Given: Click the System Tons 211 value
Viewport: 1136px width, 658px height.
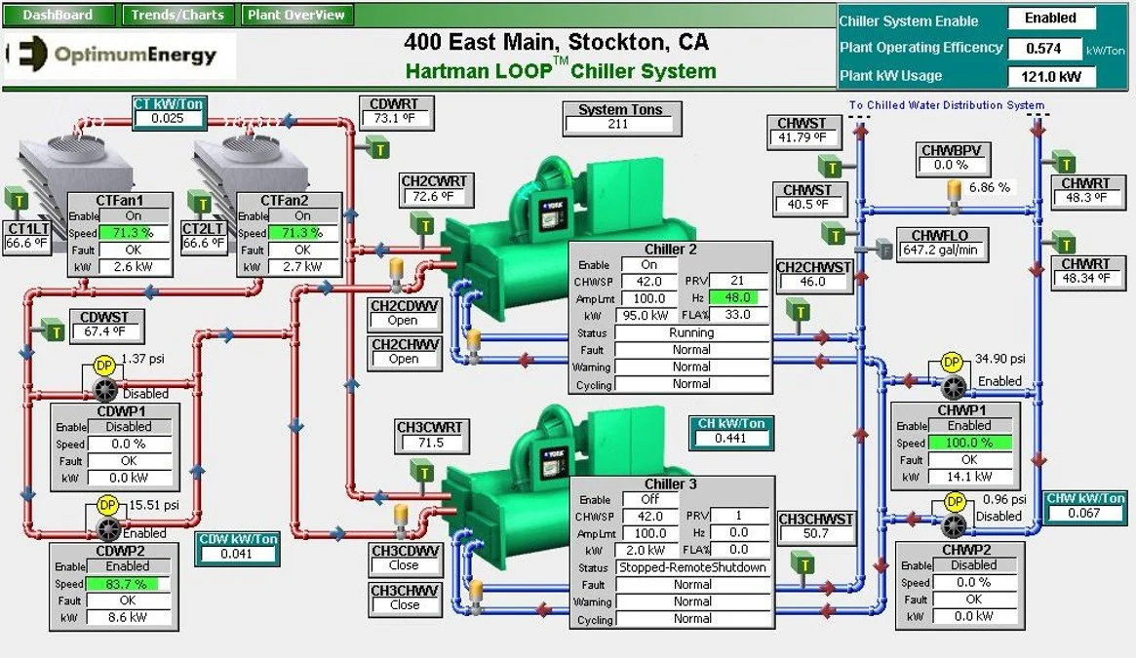Looking at the screenshot, I should click(x=618, y=125).
